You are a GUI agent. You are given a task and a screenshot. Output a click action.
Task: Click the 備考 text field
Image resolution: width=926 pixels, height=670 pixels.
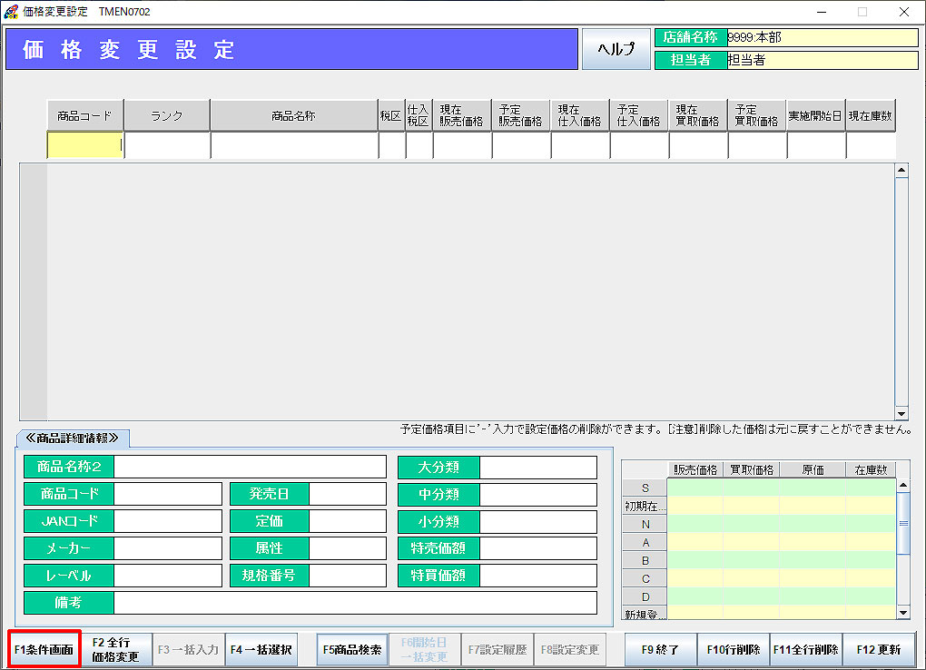[355, 603]
